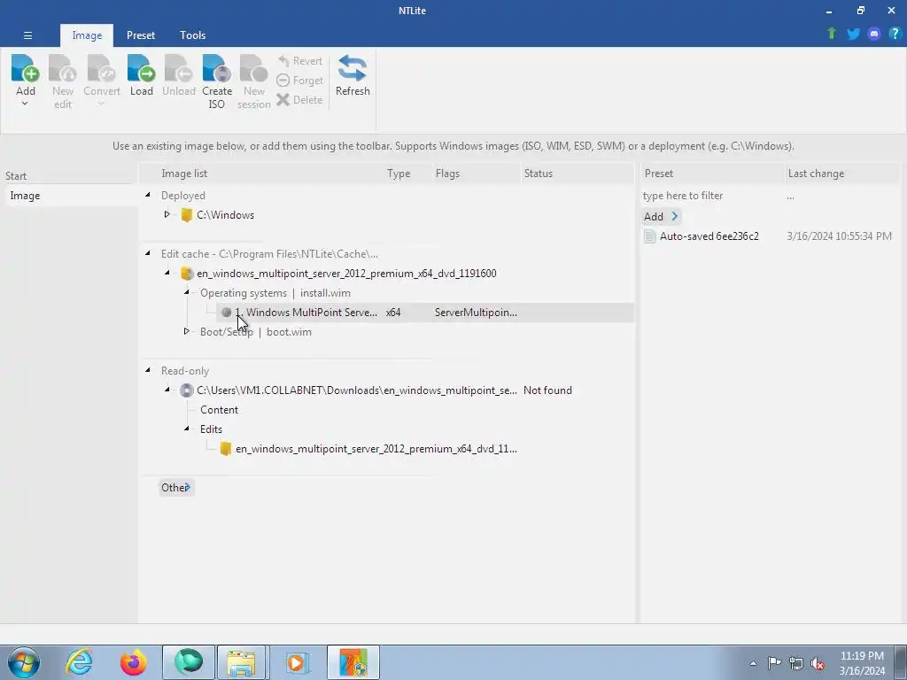The image size is (907, 680).
Task: Click gray status dot of Windows MultiPoint Server
Action: [x=227, y=313]
